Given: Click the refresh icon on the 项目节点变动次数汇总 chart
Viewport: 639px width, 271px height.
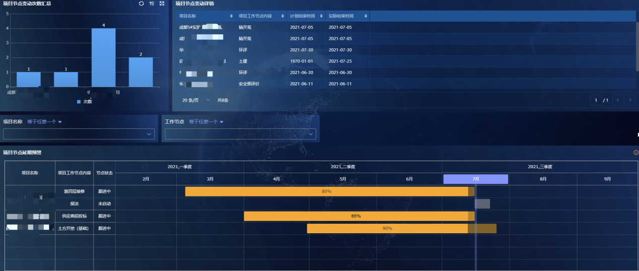Looking at the screenshot, I should (141, 4).
